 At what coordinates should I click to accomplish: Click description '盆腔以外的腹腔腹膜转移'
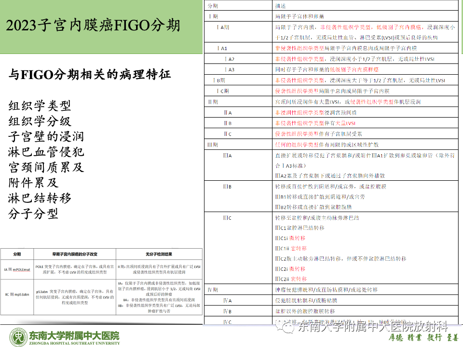coord(305,311)
